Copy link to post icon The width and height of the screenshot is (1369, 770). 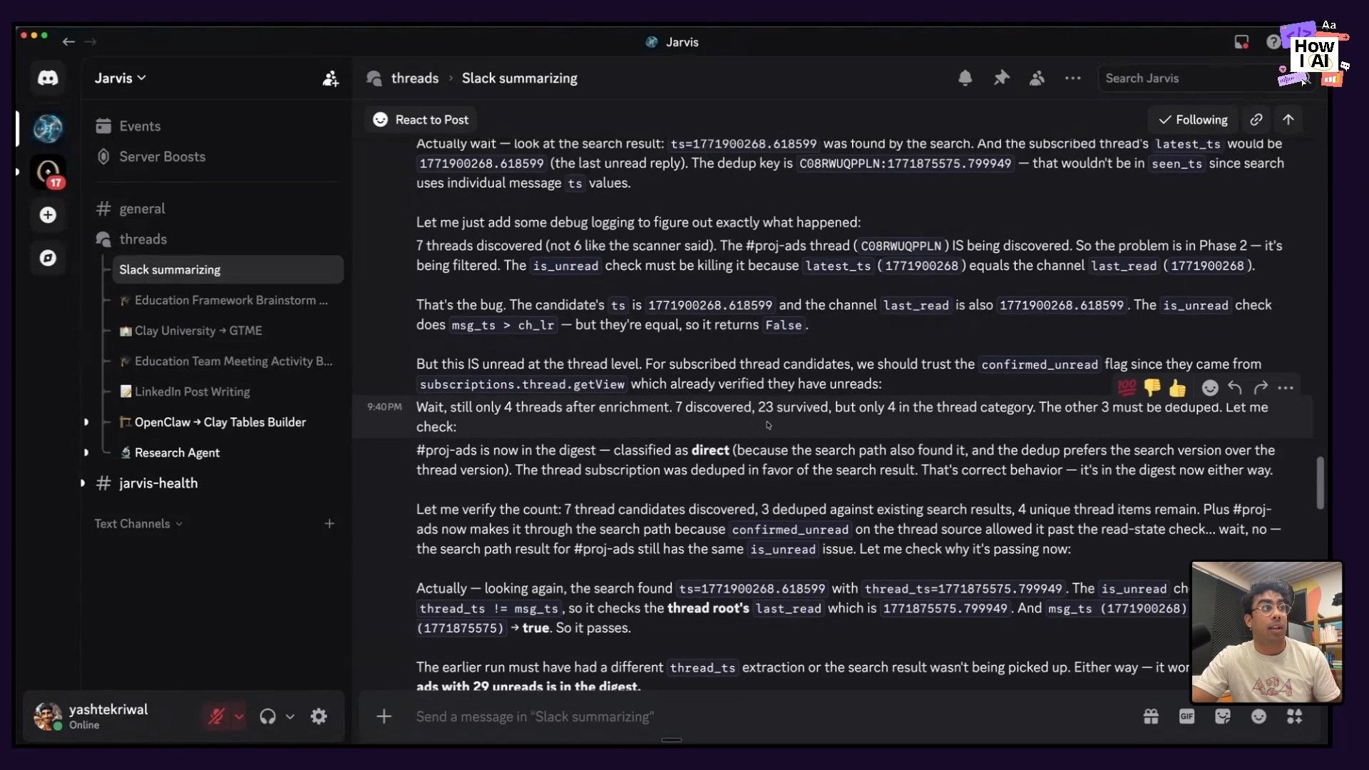tap(1256, 120)
